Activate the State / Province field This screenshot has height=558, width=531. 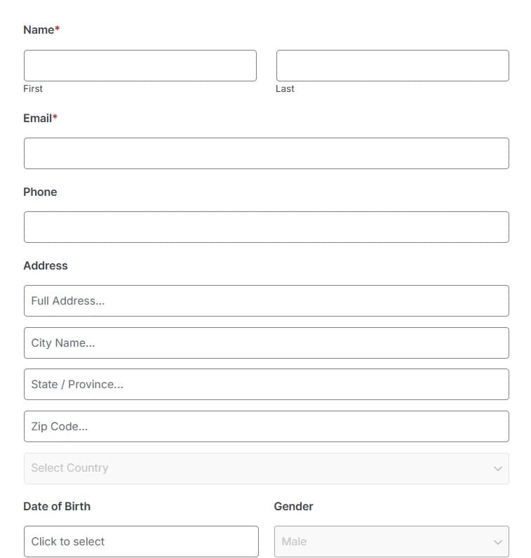click(267, 385)
